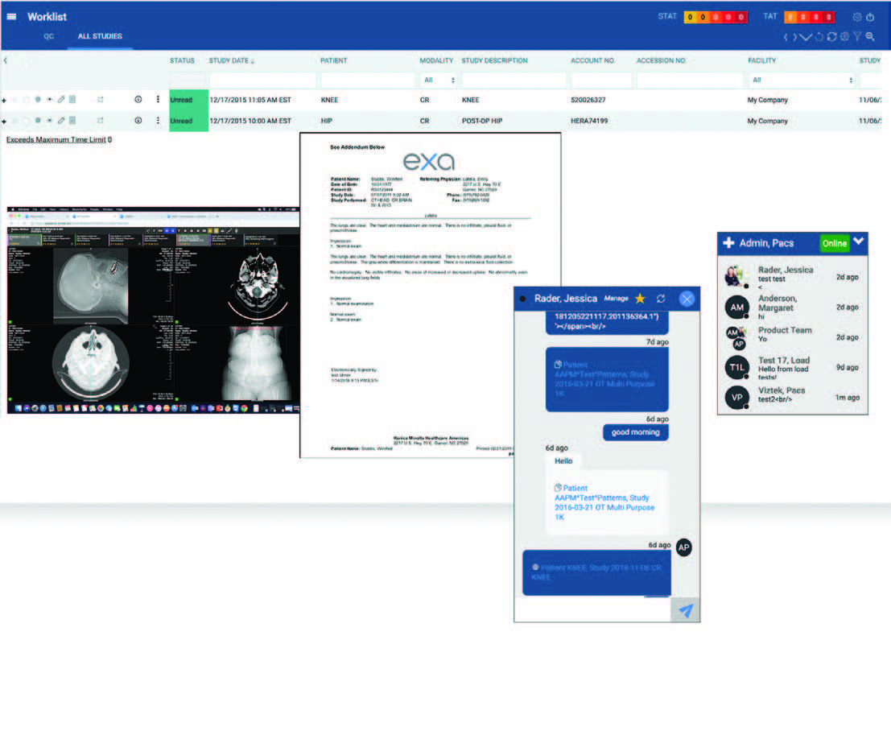The height and width of the screenshot is (743, 891).
Task: Click Manage in Rader, Jessica chat header
Action: pos(617,299)
